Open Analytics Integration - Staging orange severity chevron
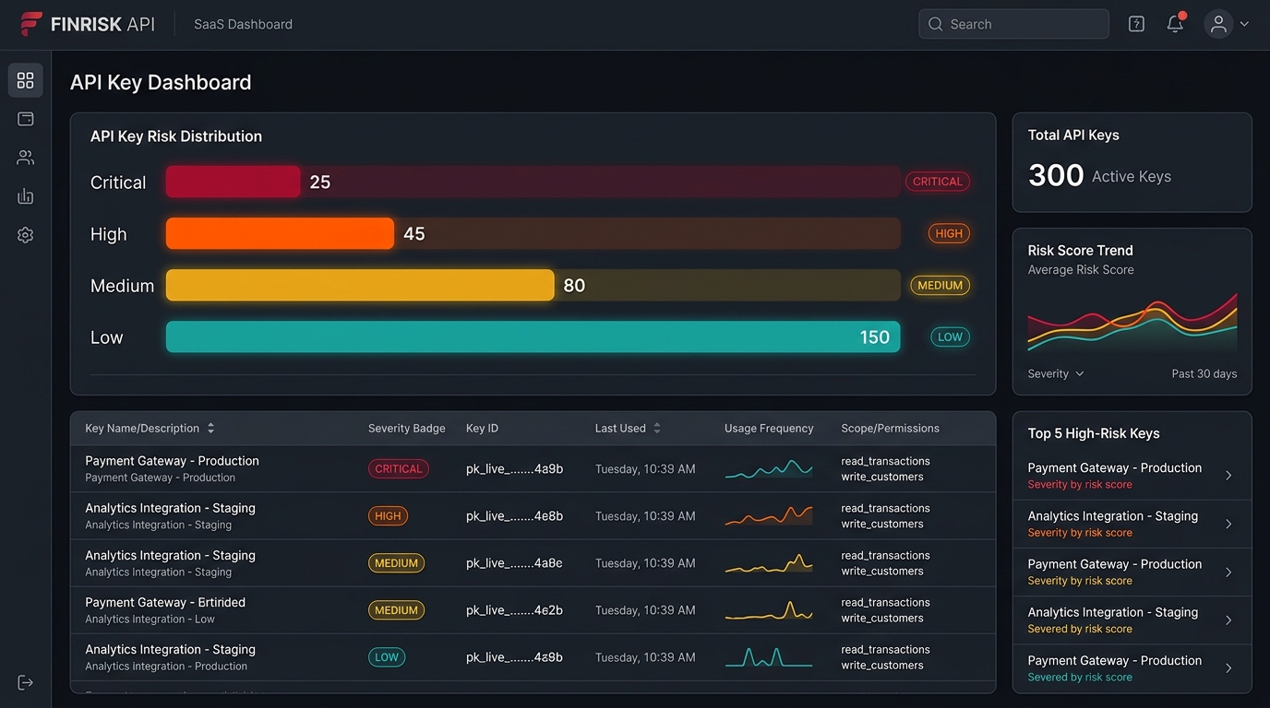 point(1228,524)
